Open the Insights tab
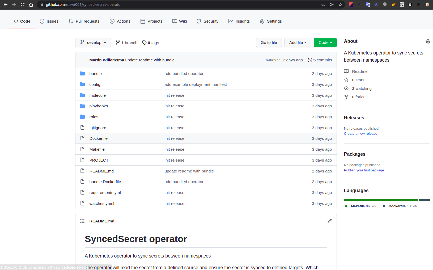The height and width of the screenshot is (270, 433). [x=239, y=21]
